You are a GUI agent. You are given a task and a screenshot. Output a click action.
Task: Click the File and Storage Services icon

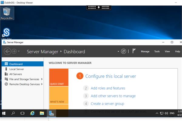click(6, 79)
